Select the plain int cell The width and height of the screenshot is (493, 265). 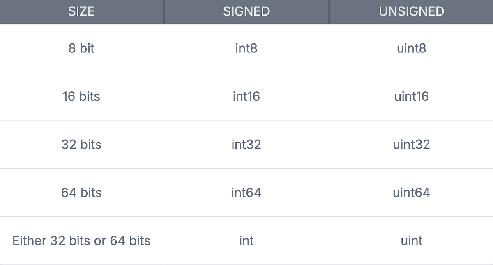pos(246,240)
